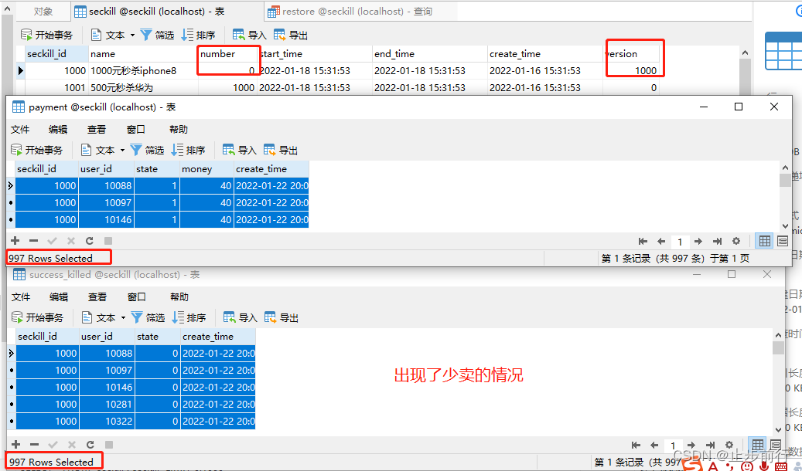Open settings gear in success_killed footer

point(729,445)
